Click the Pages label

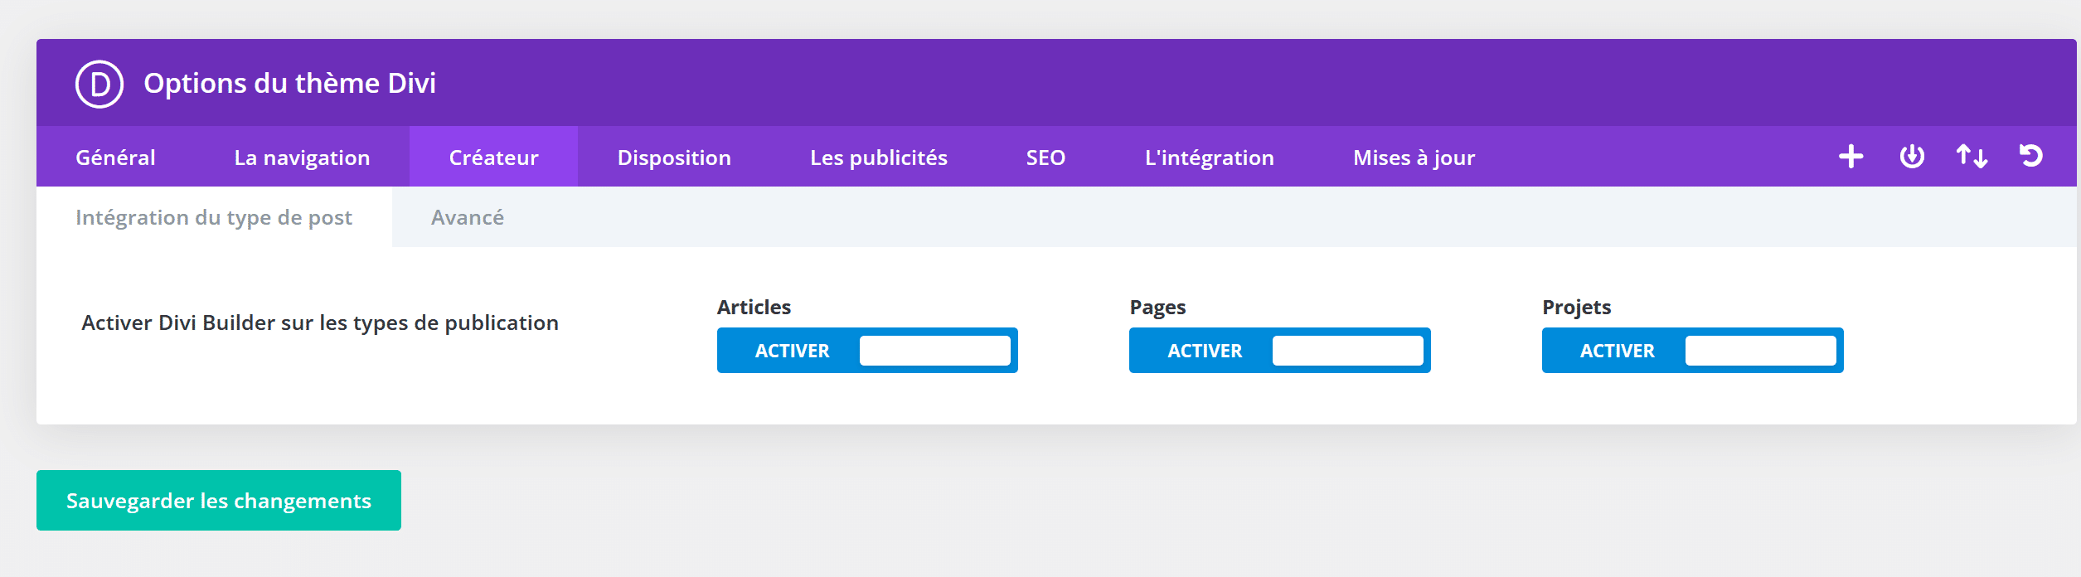[1157, 308]
